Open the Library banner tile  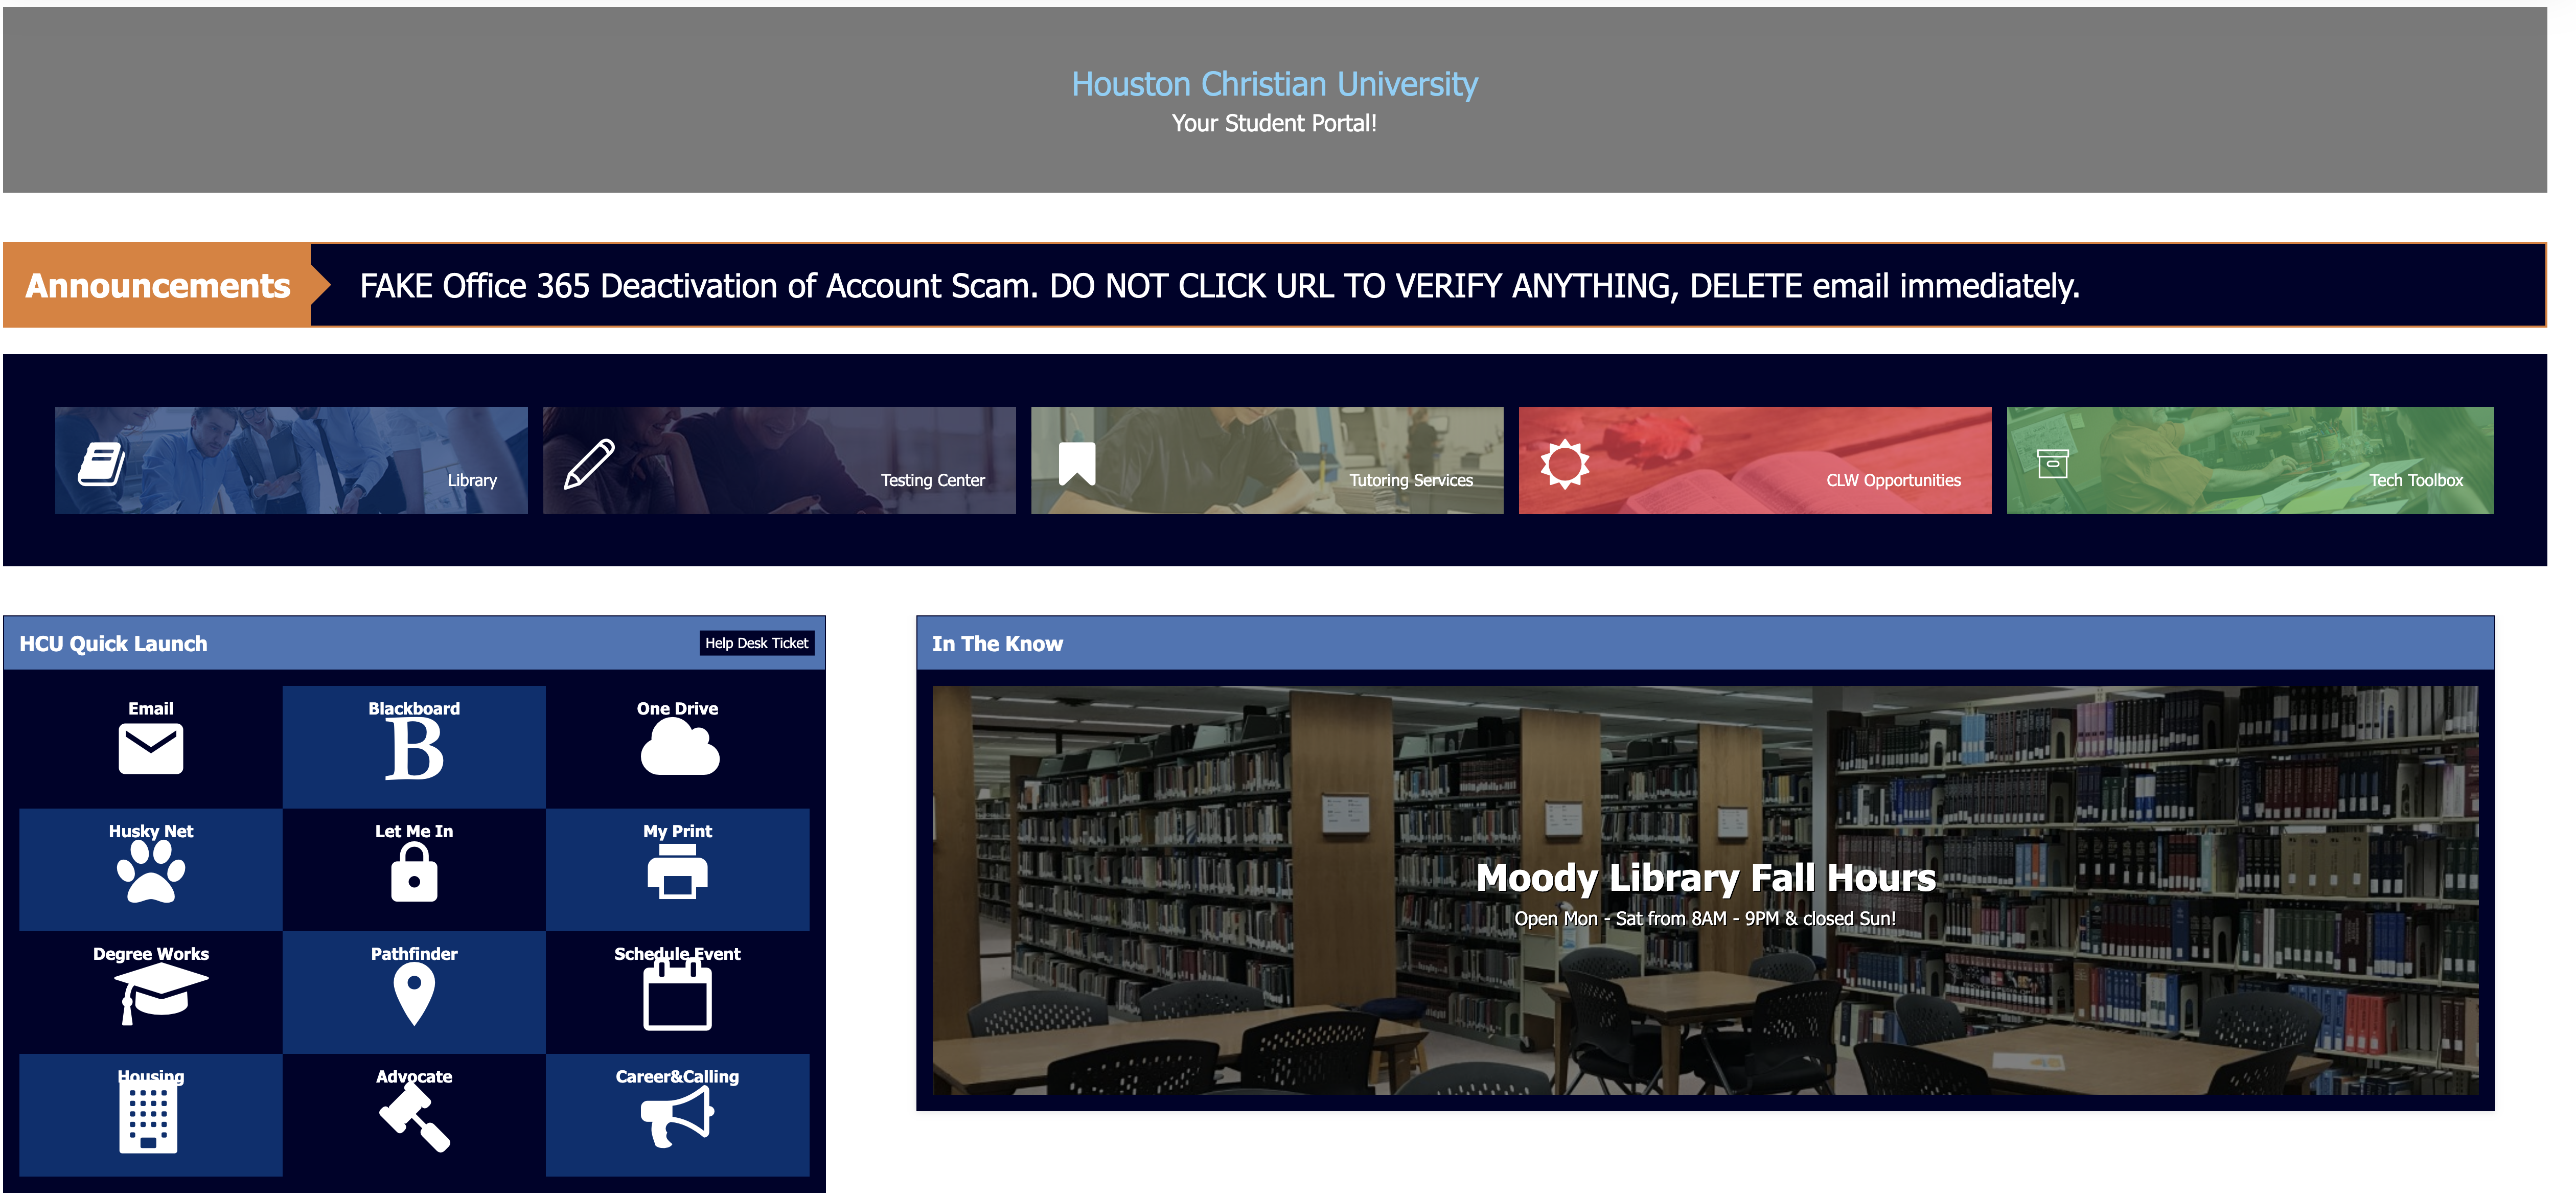coord(291,460)
